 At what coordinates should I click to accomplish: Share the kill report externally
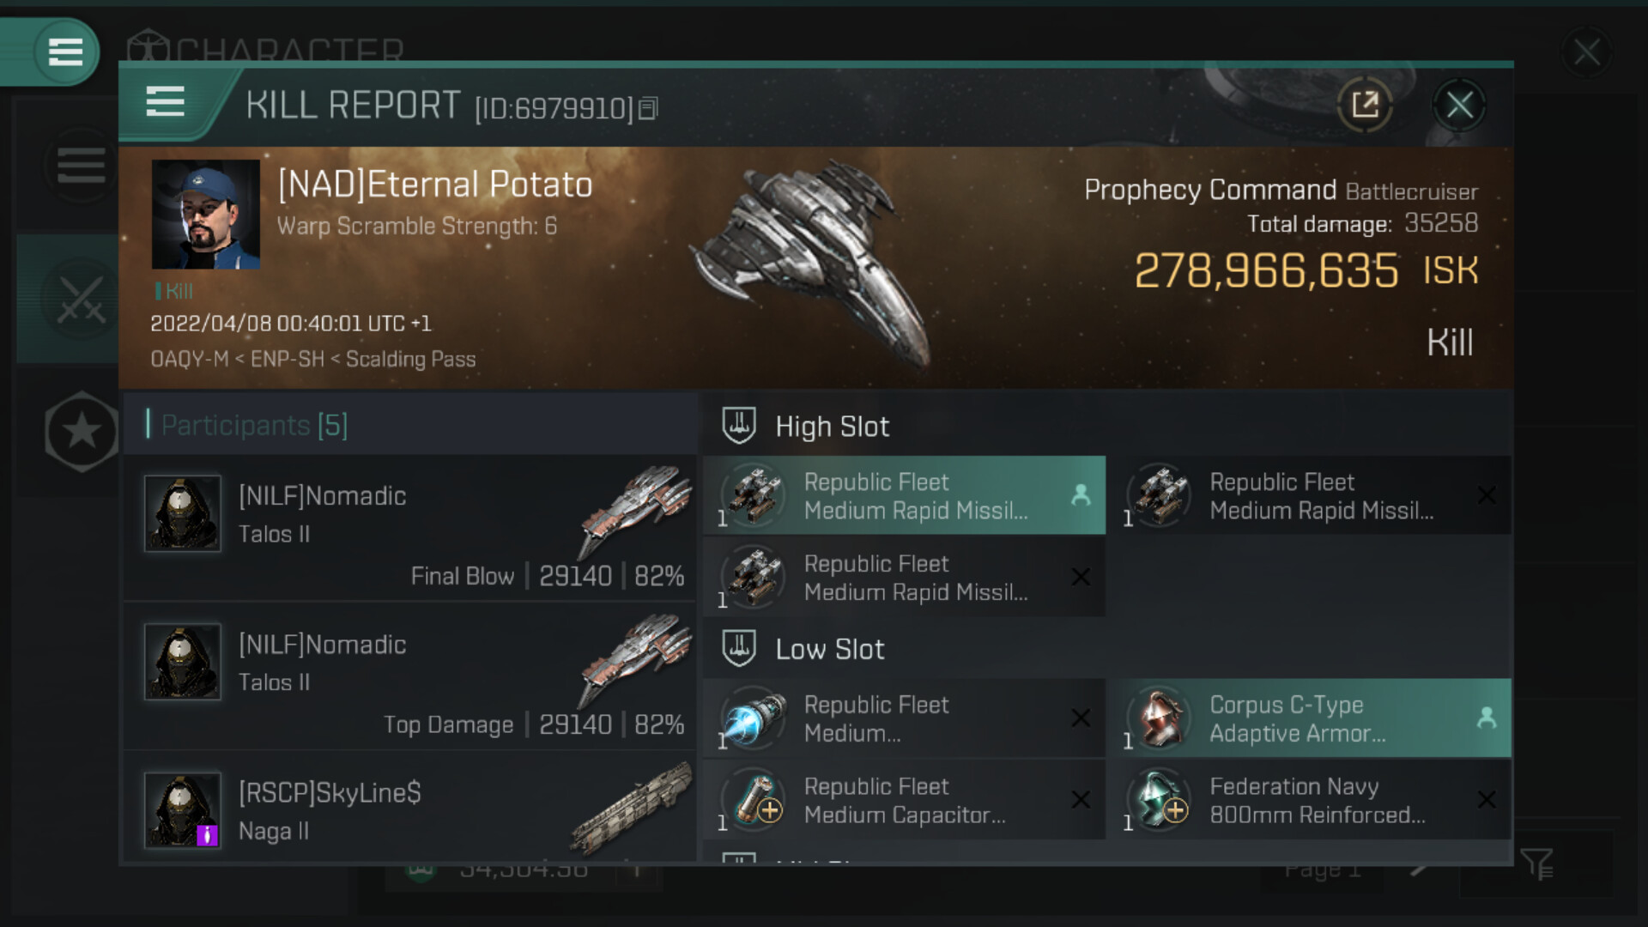point(1364,106)
